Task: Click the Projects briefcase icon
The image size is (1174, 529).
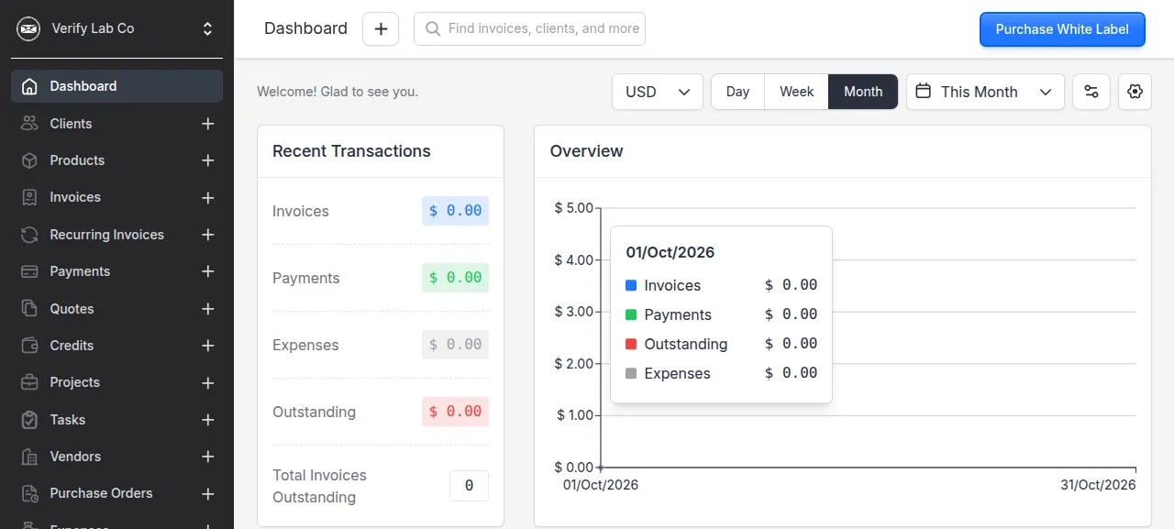Action: pyautogui.click(x=29, y=382)
